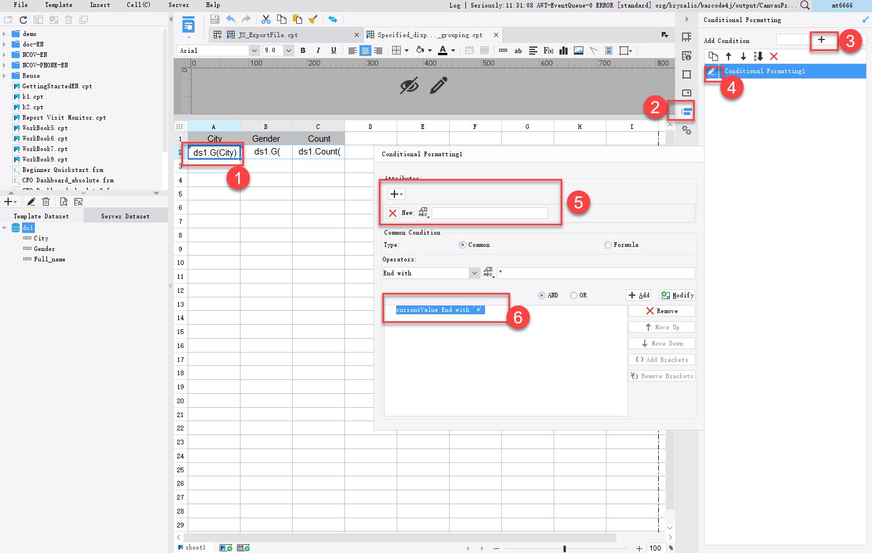872x553 pixels.
Task: Select the Common condition type radio button
Action: pos(462,245)
